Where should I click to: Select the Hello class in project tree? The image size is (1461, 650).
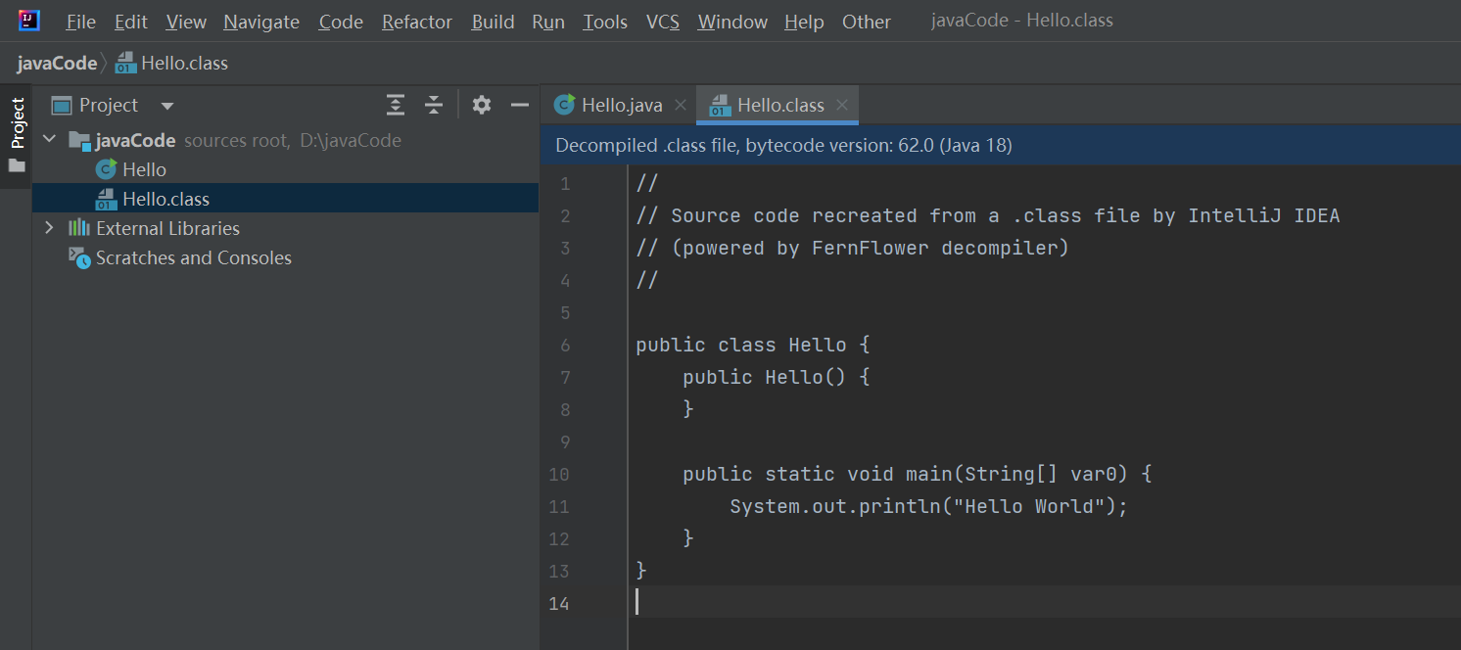pos(144,169)
